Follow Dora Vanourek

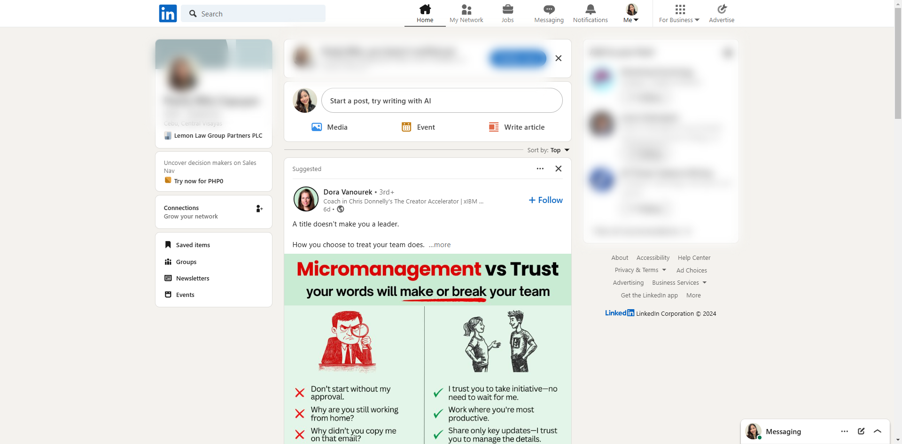[x=545, y=200]
